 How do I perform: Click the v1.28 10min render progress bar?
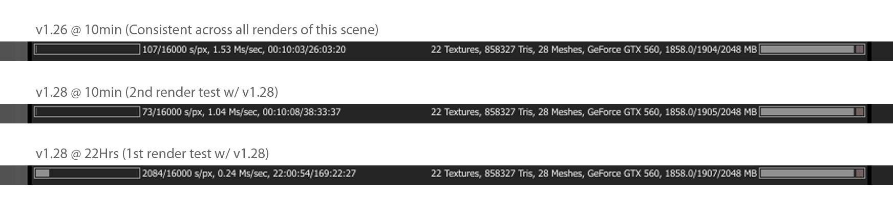coord(87,112)
